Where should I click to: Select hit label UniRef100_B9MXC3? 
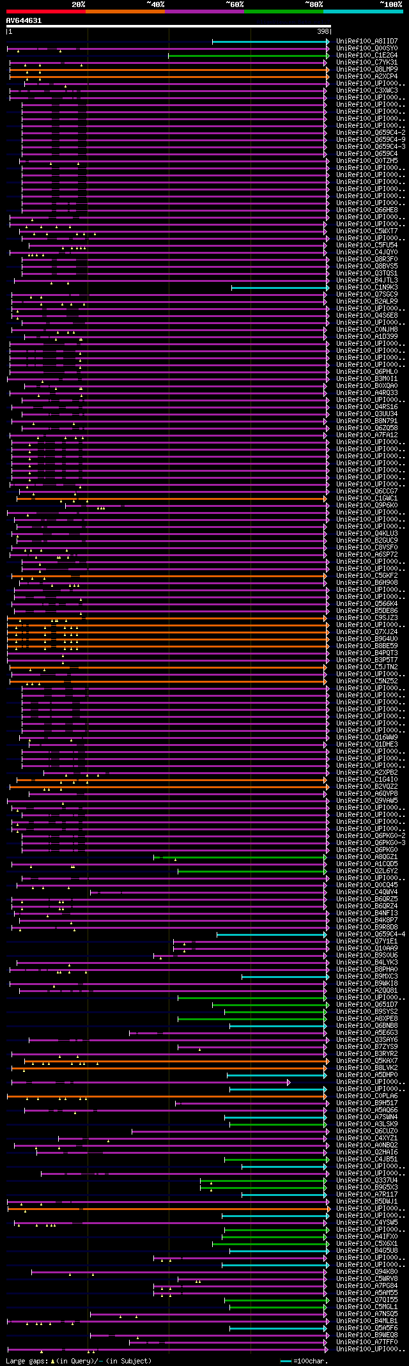(367, 976)
